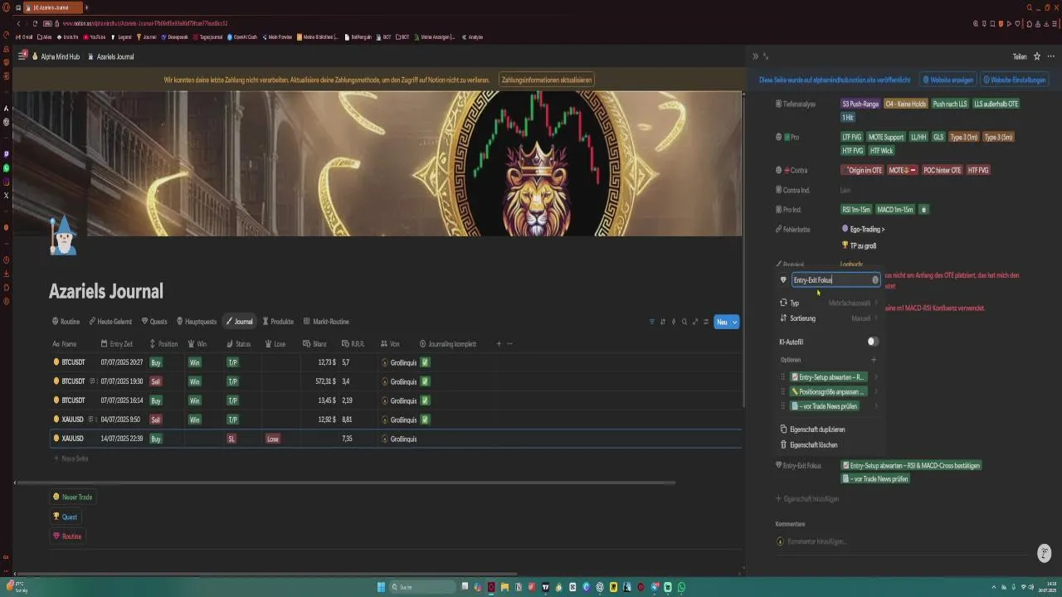Grab the drag handle of Entry-Setup abwarten option
Image resolution: width=1062 pixels, height=597 pixels.
click(782, 377)
